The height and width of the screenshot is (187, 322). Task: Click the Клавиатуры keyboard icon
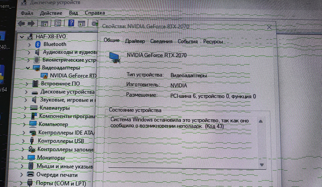coord(34,108)
